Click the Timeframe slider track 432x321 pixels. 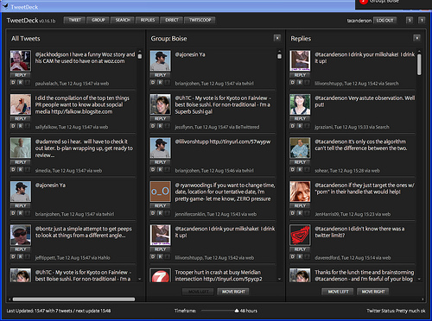tap(219, 311)
